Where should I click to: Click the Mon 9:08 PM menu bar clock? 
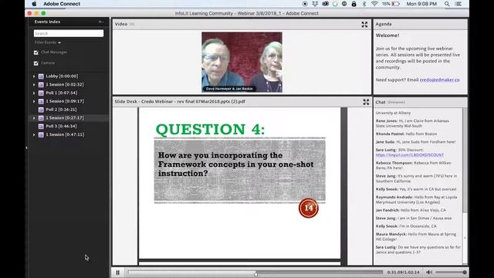click(x=421, y=4)
